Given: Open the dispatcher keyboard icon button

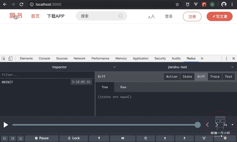Looking at the screenshot, I should pyautogui.click(x=123, y=138).
